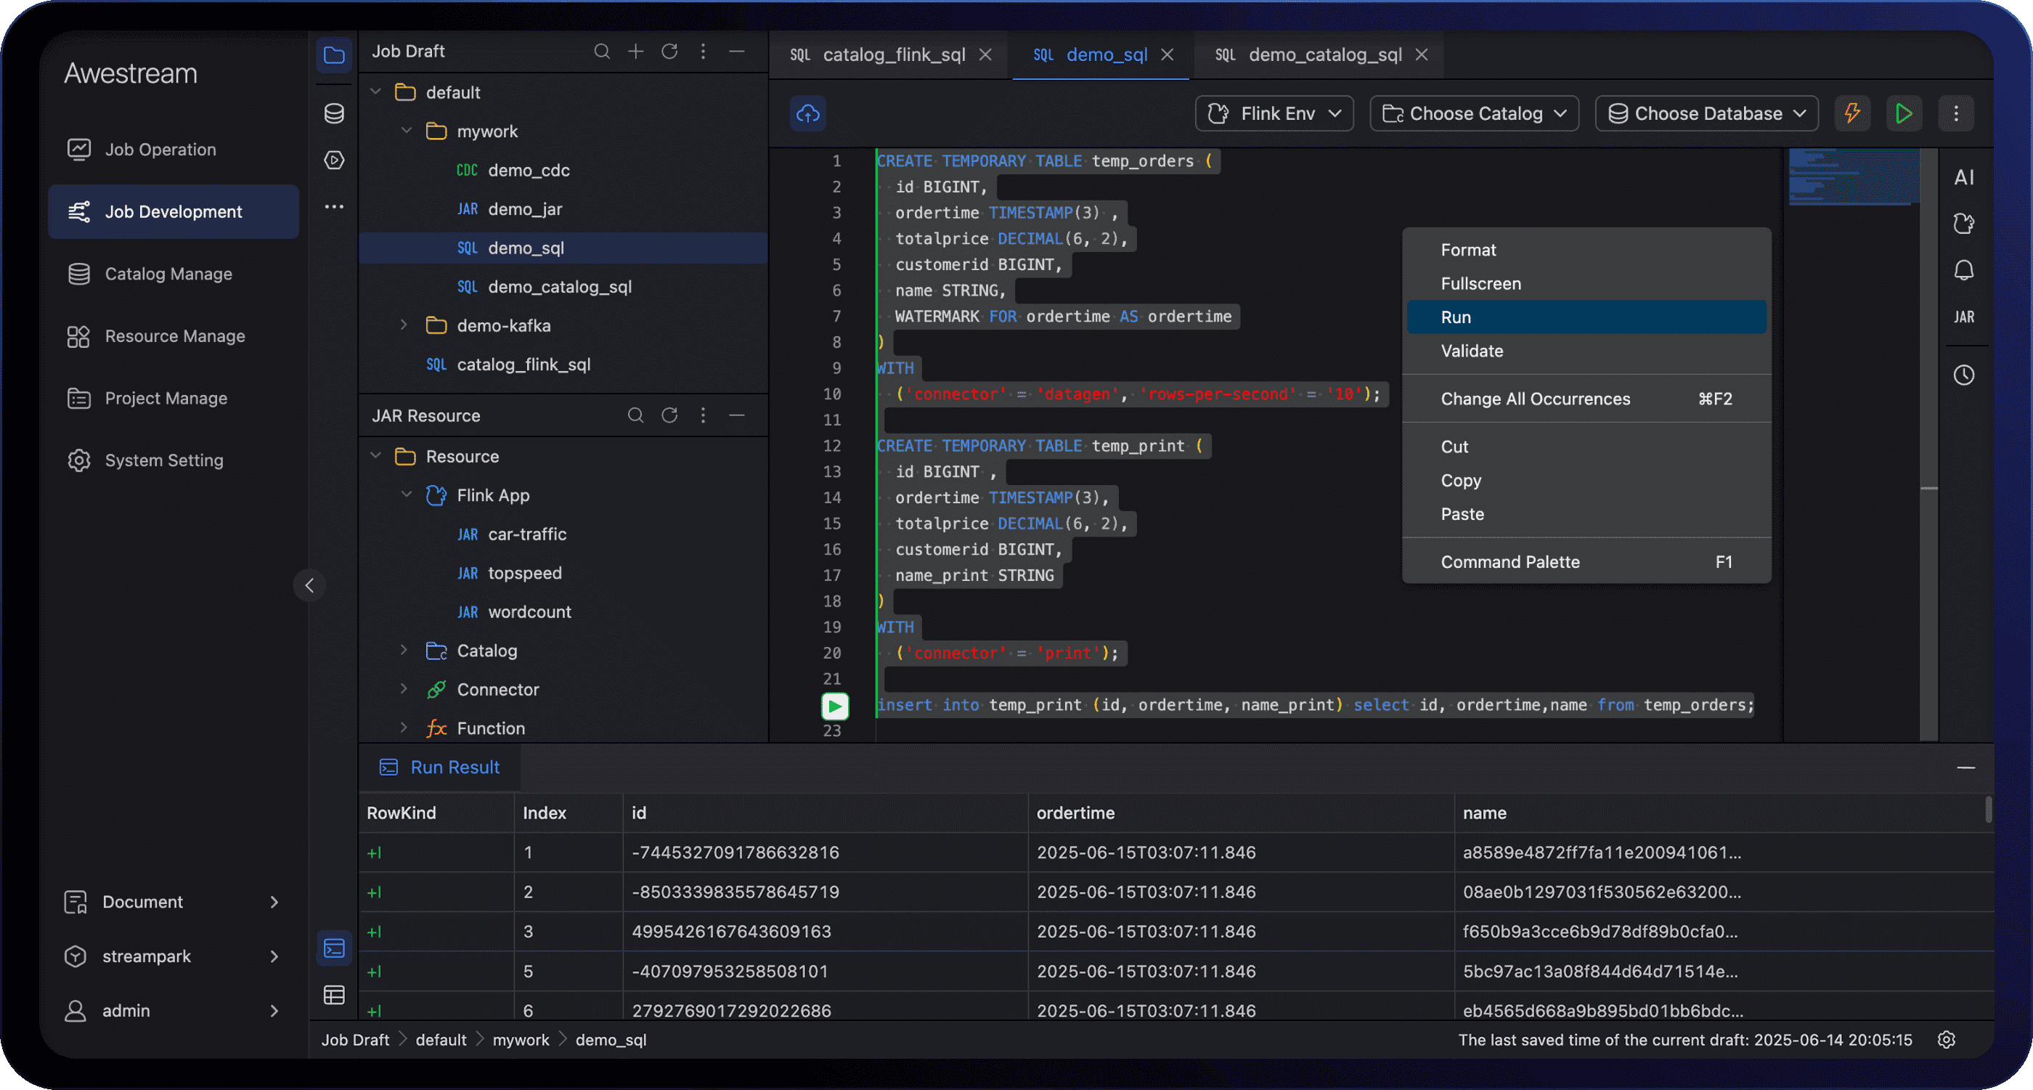Click the database icon in the narrow sidebar
Screen dimensions: 2033x1090
[334, 114]
